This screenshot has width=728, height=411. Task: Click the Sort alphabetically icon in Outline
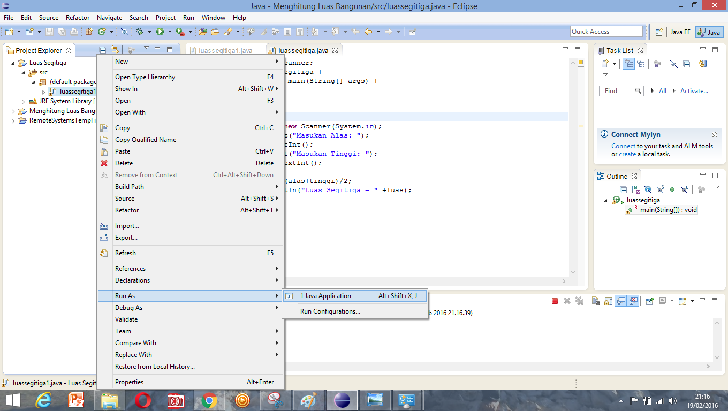tap(635, 189)
